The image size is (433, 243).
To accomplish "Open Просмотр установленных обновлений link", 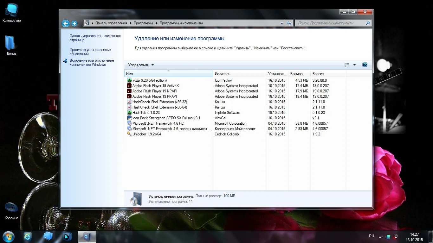I will (x=90, y=52).
